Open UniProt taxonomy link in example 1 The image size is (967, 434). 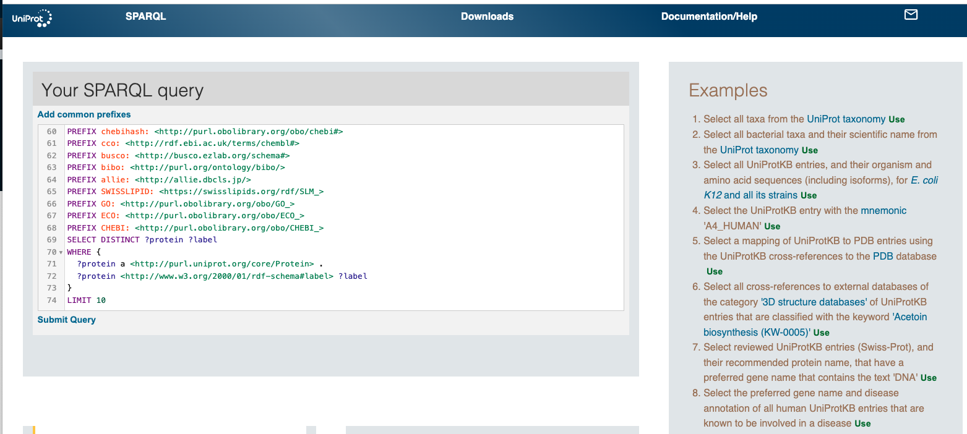[846, 119]
